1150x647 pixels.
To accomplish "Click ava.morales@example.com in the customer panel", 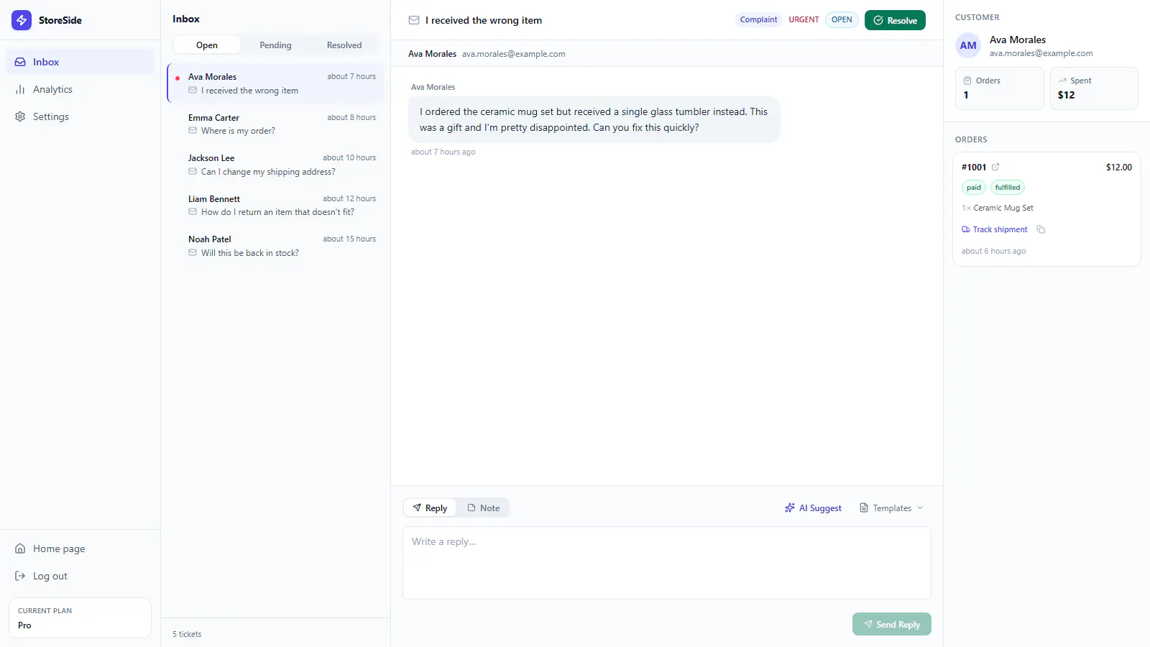I will (x=1041, y=53).
